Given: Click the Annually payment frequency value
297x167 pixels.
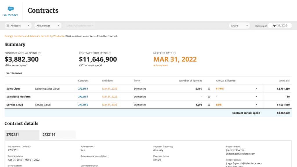Looking at the screenshot, I should pyautogui.click(x=158, y=150).
